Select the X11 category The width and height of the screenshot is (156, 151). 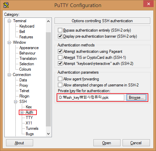29,123
